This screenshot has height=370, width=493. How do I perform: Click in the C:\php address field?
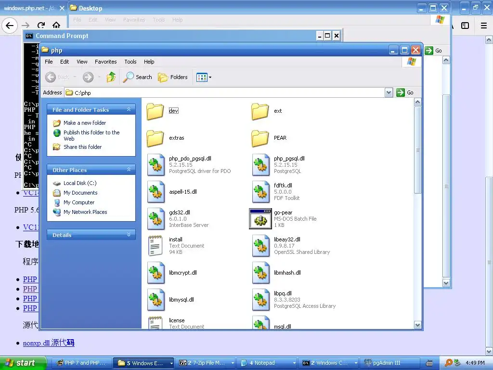pyautogui.click(x=224, y=93)
